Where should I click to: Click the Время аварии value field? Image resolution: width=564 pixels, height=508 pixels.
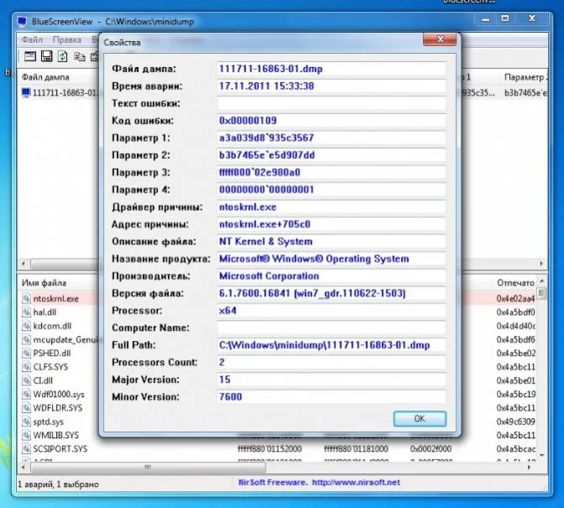[x=332, y=86]
